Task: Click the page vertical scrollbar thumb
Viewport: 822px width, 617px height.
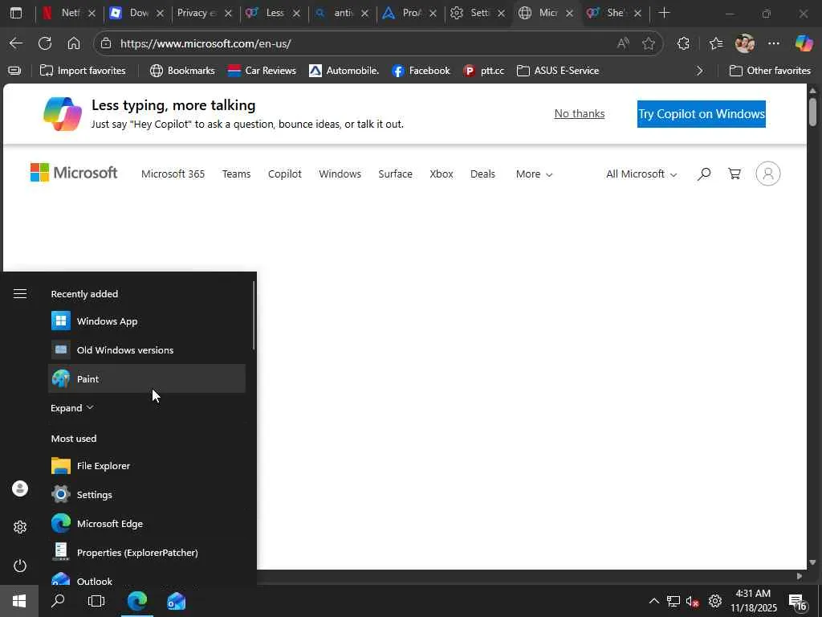Action: tap(812, 111)
